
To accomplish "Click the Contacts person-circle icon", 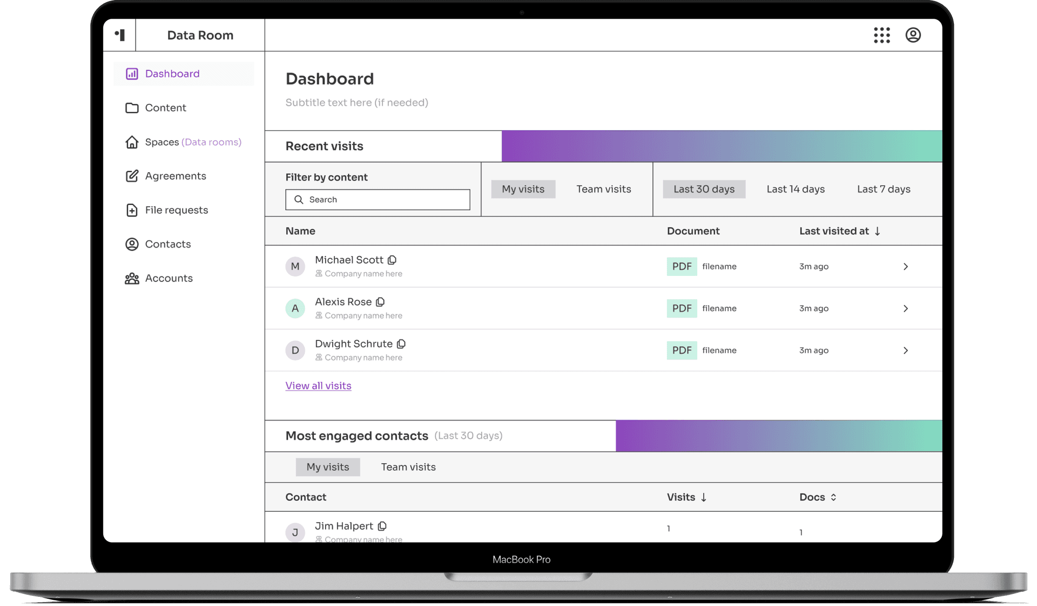I will [x=132, y=244].
